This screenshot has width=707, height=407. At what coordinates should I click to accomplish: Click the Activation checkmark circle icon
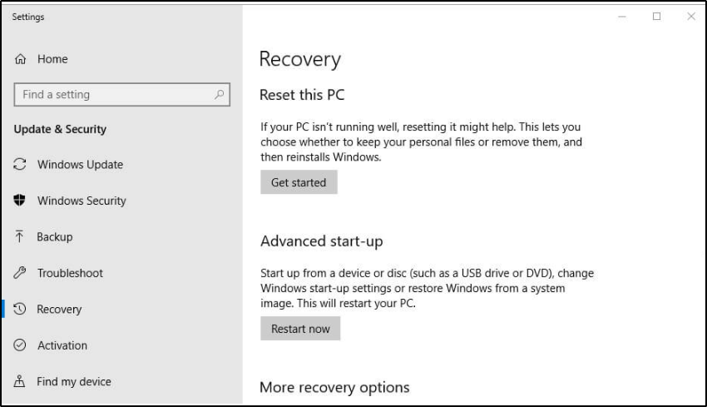tap(21, 345)
